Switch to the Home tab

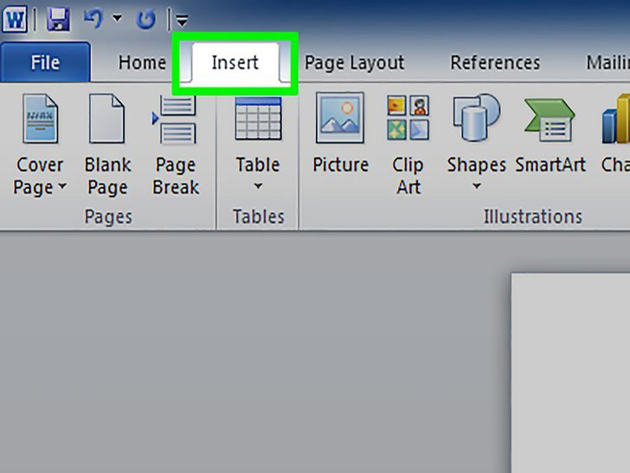click(142, 62)
